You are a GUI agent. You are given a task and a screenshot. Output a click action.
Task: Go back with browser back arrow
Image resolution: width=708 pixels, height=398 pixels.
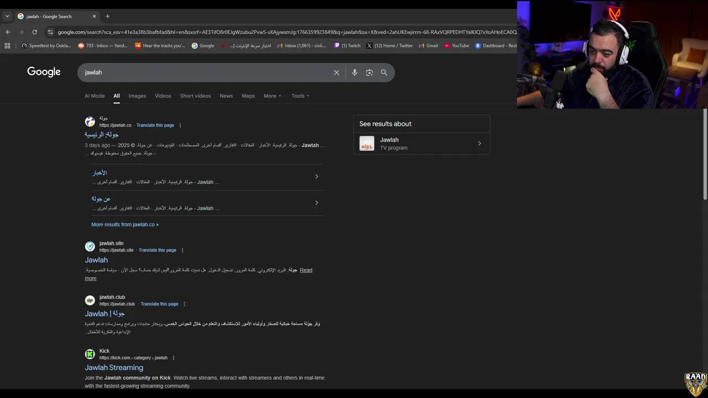coord(8,32)
